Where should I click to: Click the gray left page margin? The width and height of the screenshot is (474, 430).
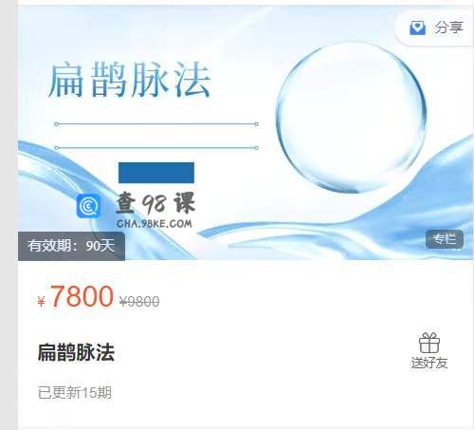[9, 215]
